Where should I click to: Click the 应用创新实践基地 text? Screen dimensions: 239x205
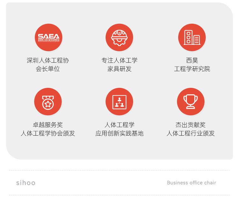[119, 133]
